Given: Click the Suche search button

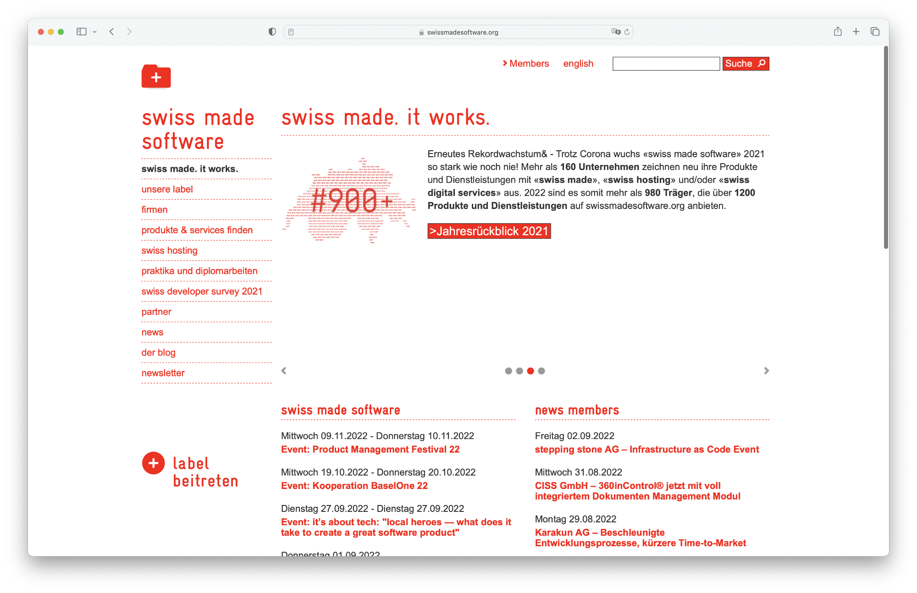Looking at the screenshot, I should (x=746, y=64).
